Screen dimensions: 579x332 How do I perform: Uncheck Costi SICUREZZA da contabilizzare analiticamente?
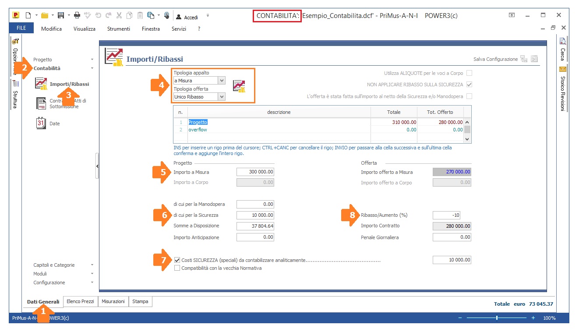tap(177, 260)
